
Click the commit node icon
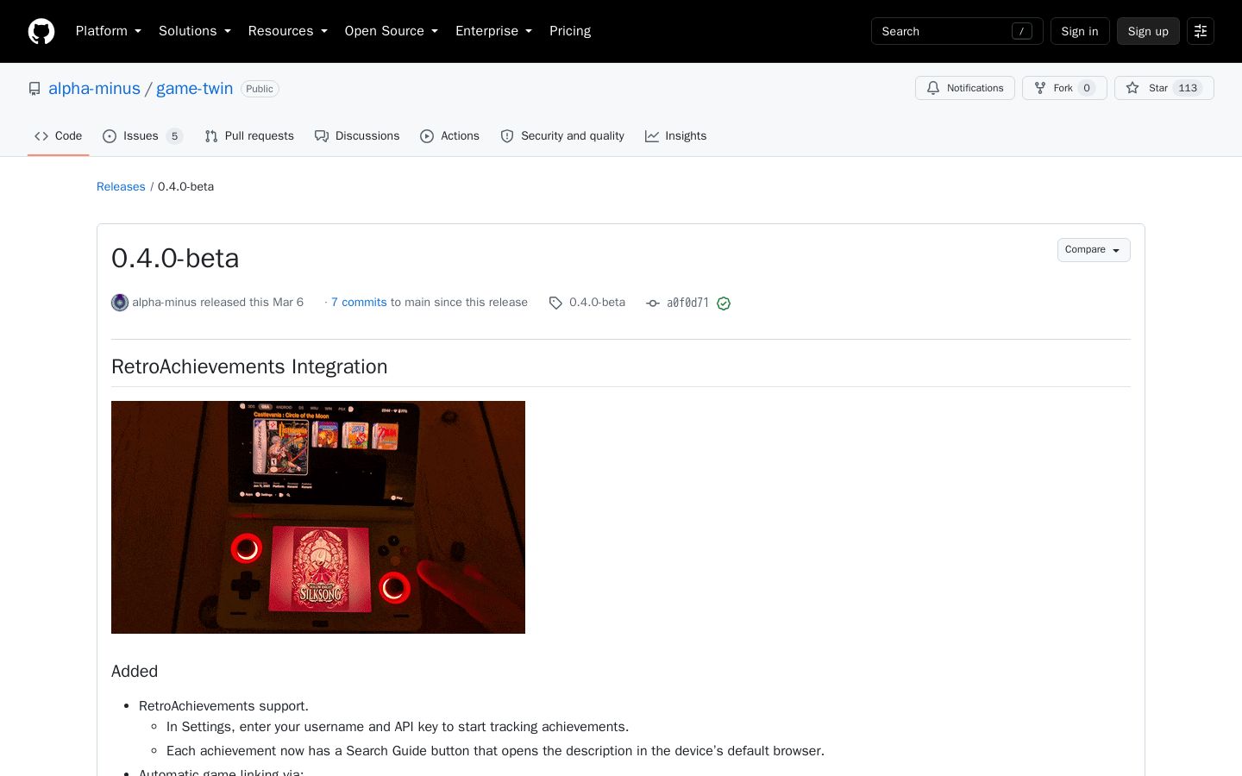click(653, 303)
